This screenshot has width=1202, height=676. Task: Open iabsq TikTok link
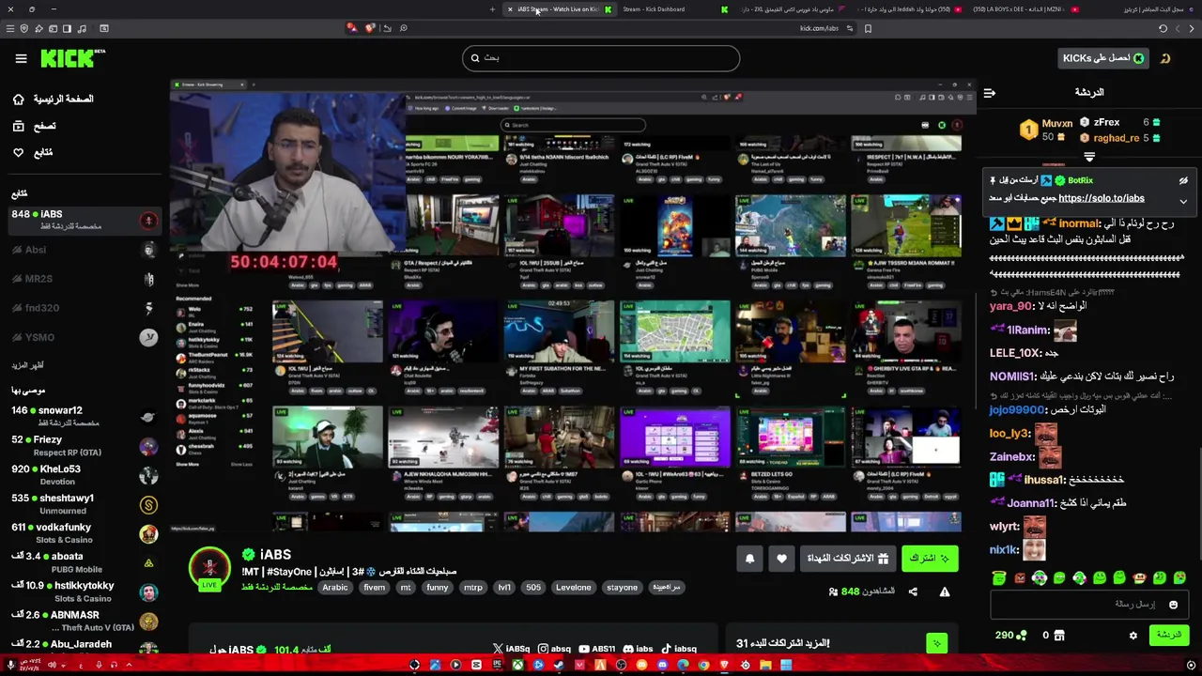[x=680, y=649]
